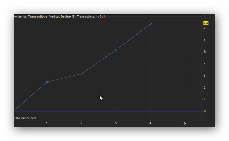The image size is (229, 141).
Task: Click the x-axis tick label 2
Action: point(81,123)
